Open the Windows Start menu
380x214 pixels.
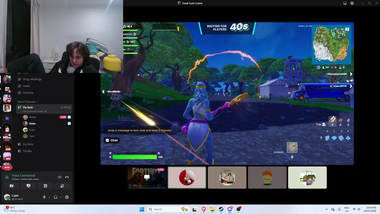click(142, 209)
